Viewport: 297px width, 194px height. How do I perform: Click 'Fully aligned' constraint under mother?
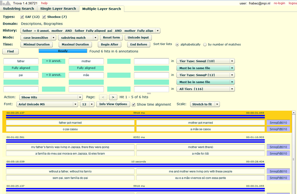(x=86, y=68)
